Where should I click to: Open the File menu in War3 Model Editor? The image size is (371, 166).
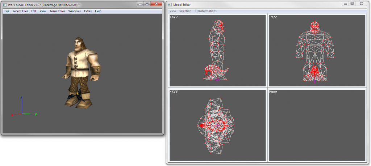(7, 11)
